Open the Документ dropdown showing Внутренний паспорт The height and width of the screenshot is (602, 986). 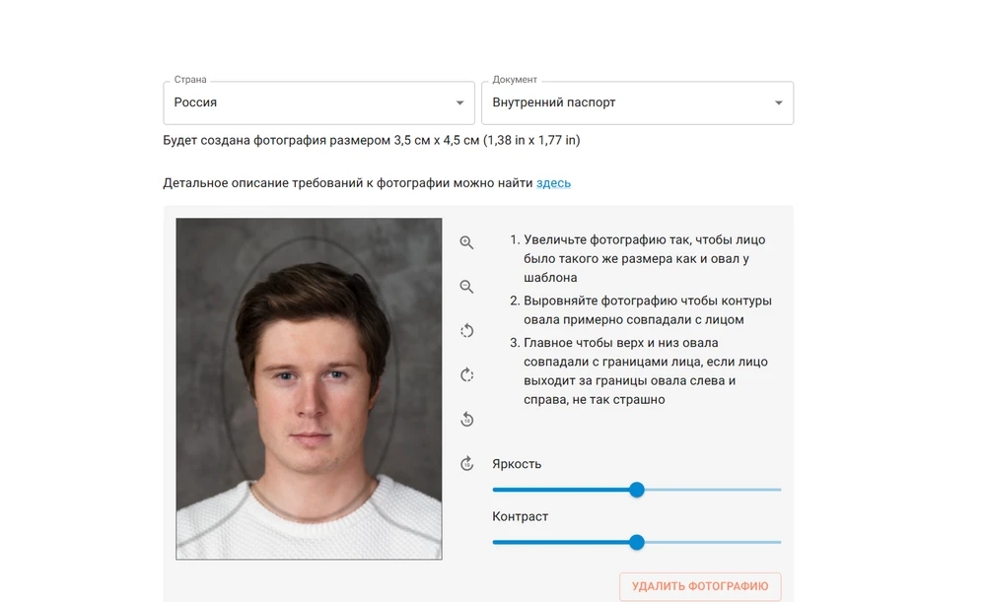(637, 102)
